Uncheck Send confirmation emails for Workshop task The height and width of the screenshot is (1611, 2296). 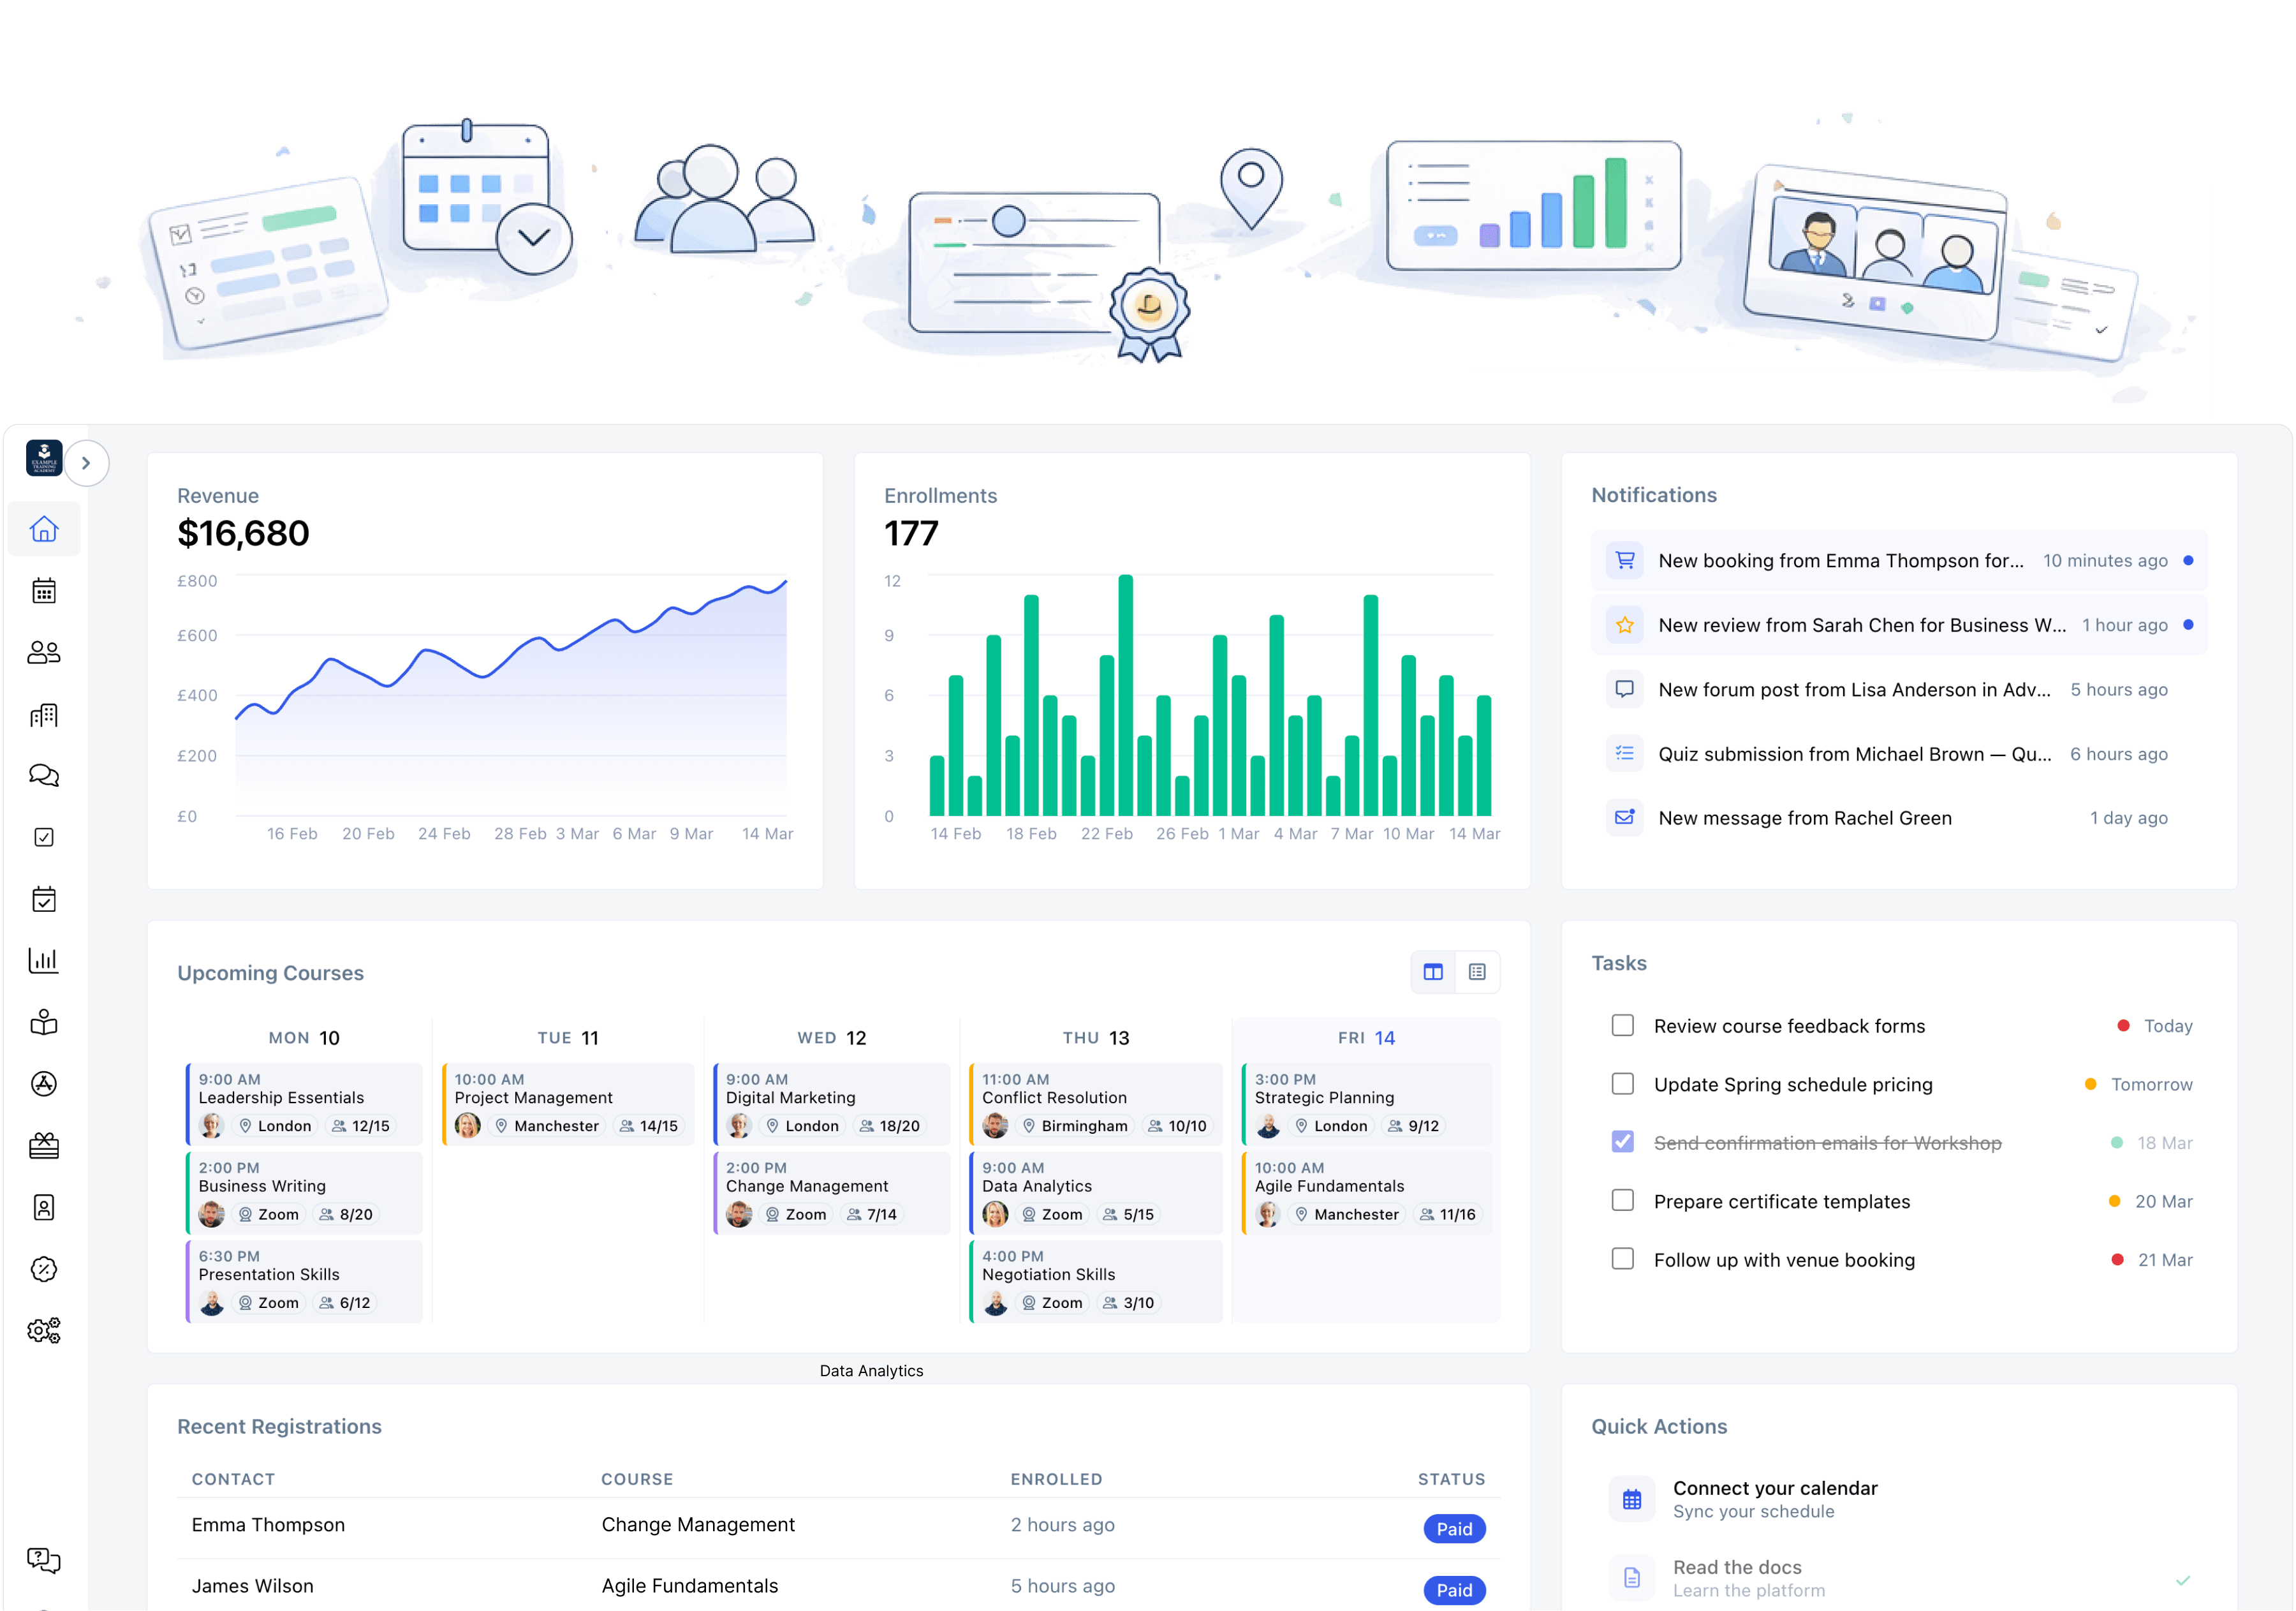(x=1622, y=1141)
